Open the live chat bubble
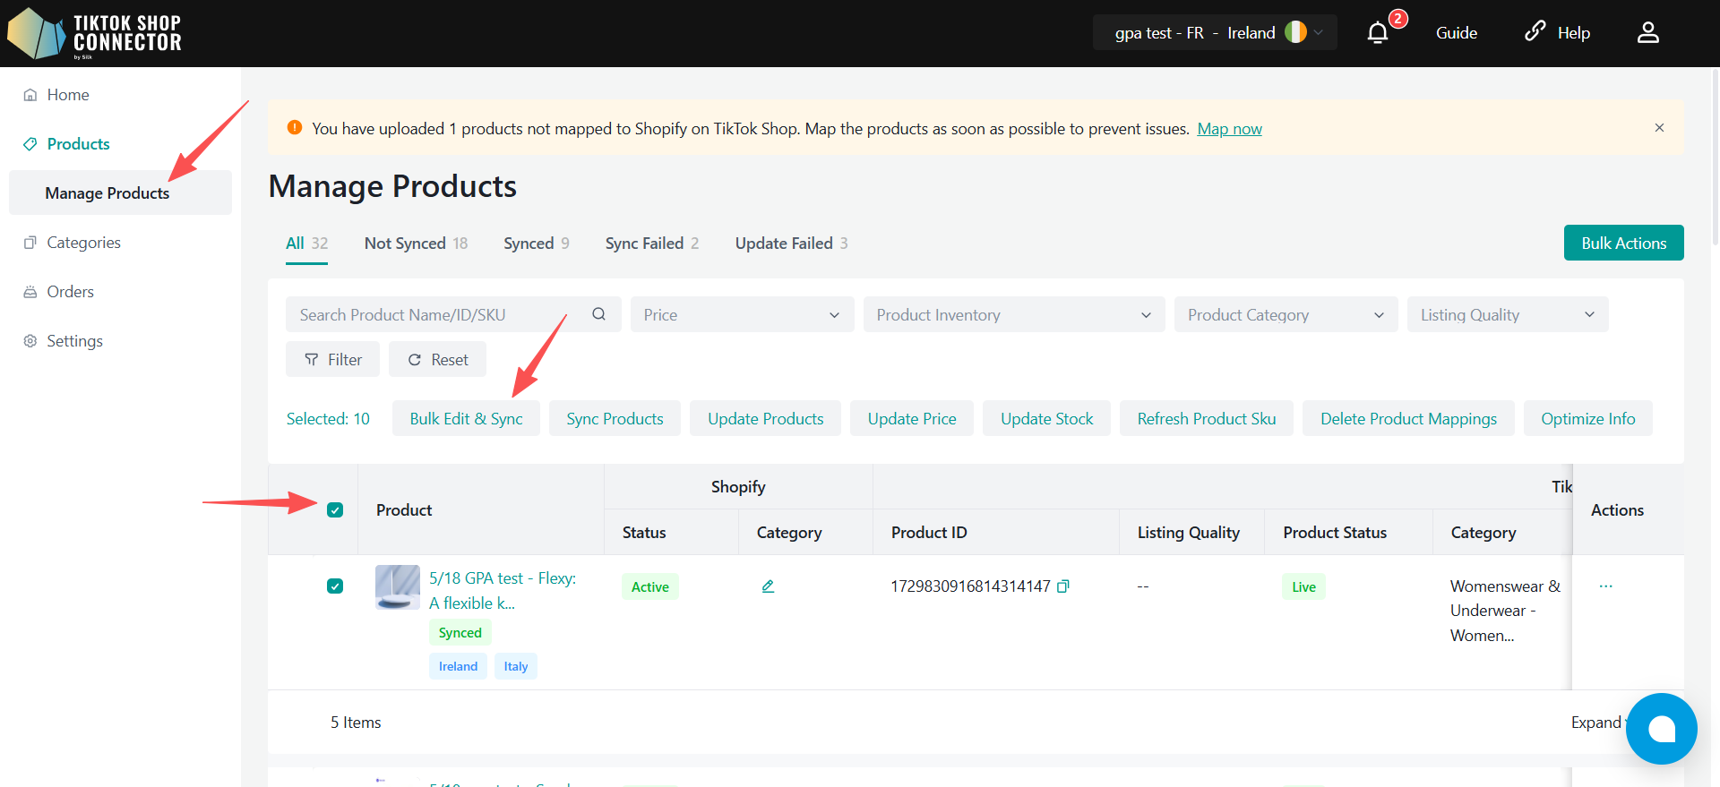Screen dimensions: 1720x787 point(1661,729)
